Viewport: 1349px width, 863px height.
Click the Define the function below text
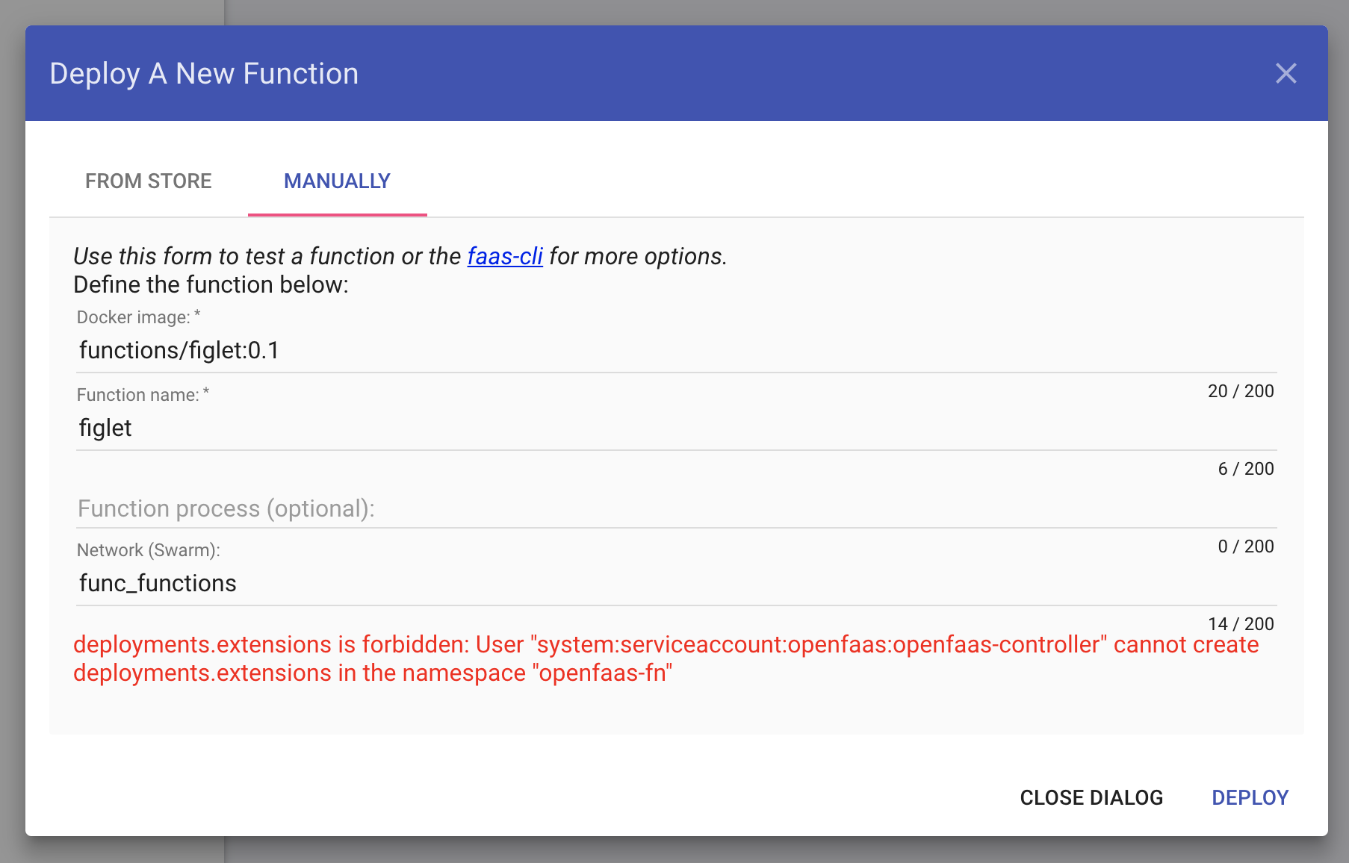pyautogui.click(x=210, y=284)
